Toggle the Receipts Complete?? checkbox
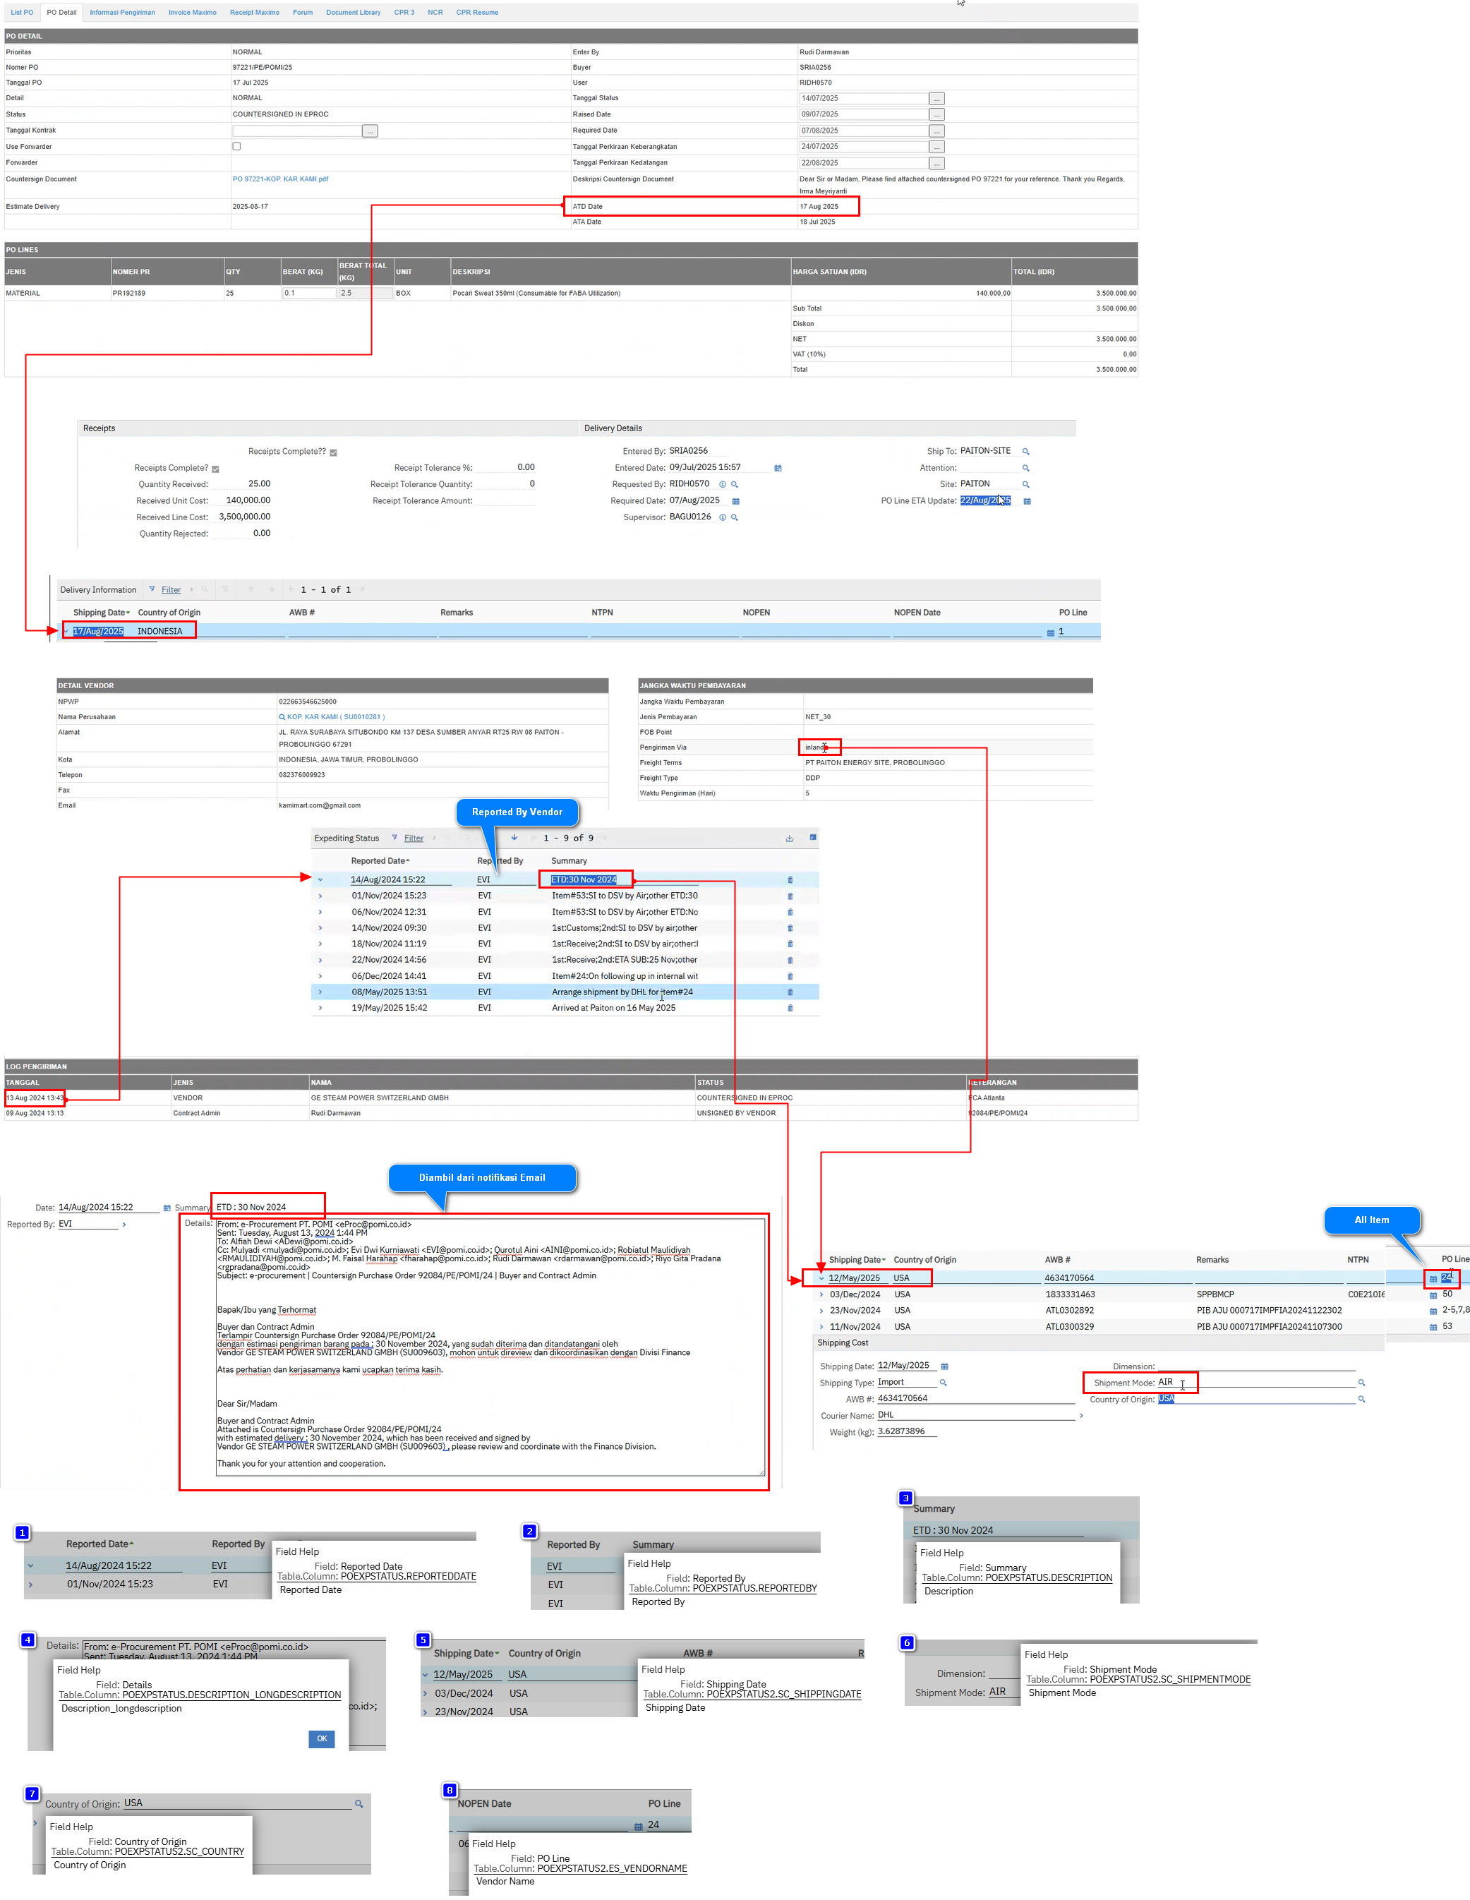The image size is (1470, 1900). (x=333, y=452)
